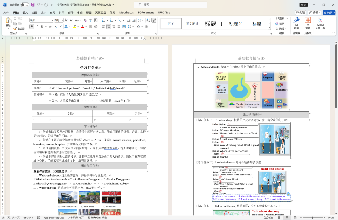Open the 插入 ribbon tab
This screenshot has height=220, width=338.
click(25, 12)
